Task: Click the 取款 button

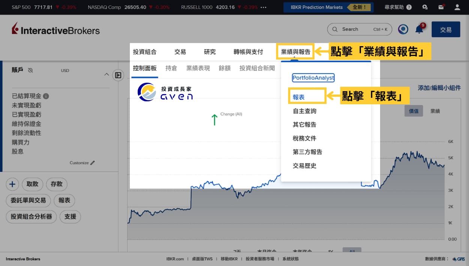Action: (33, 184)
